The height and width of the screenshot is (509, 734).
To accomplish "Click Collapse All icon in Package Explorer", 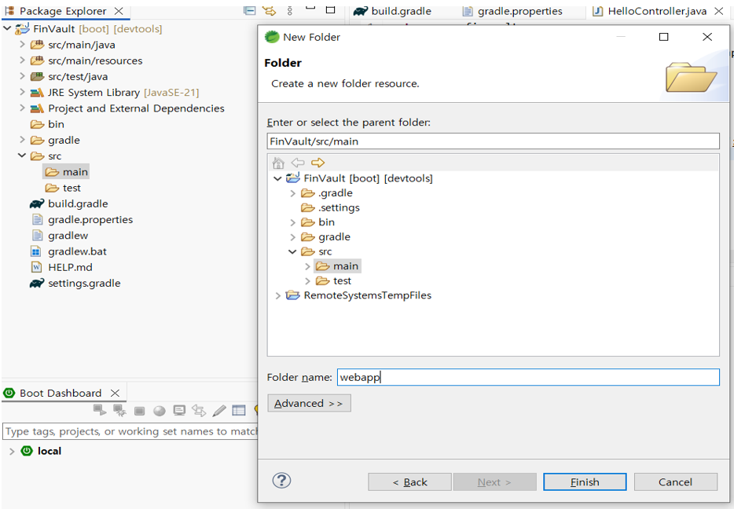I will [x=250, y=10].
